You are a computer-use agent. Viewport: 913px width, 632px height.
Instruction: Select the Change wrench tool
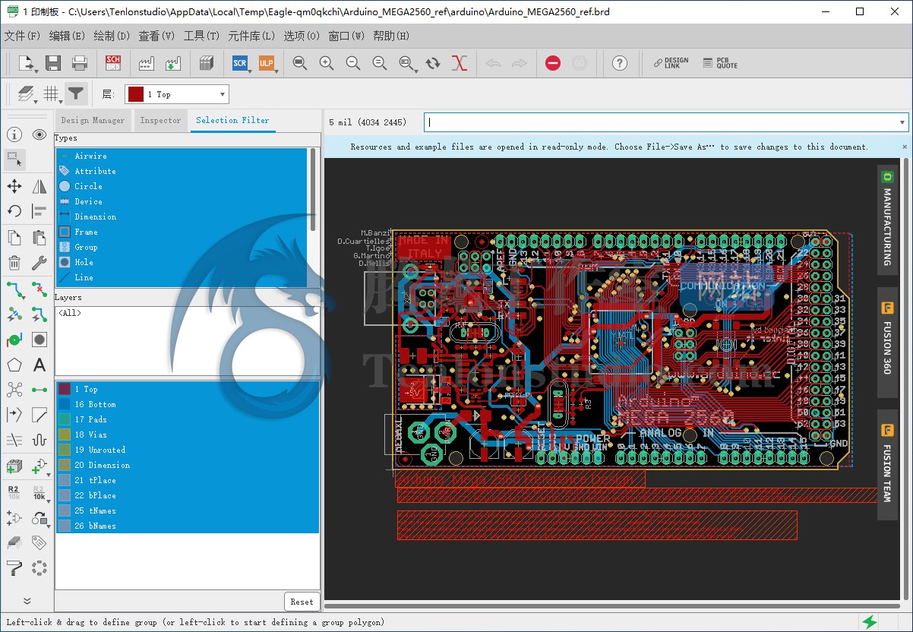pos(39,264)
